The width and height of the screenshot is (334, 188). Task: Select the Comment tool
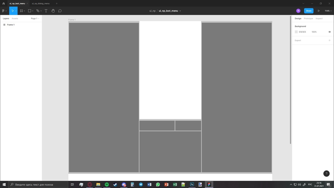click(60, 11)
